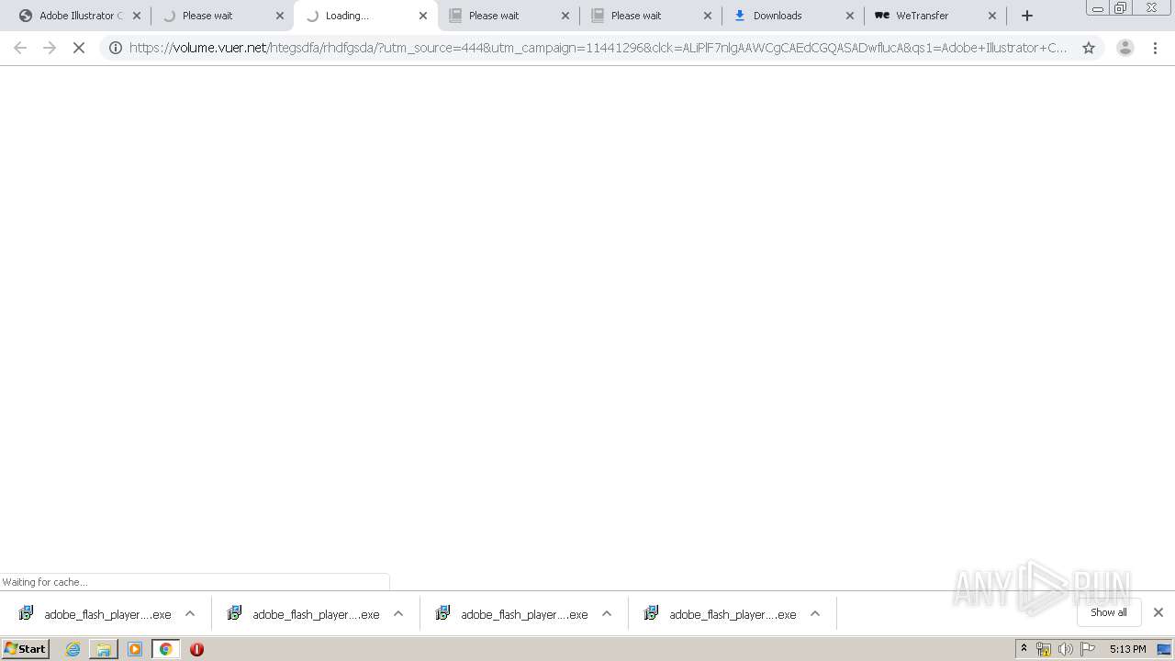Show hidden system tray icons

[1024, 649]
